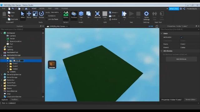
Task: Expand the Crate3 folder
Action: pyautogui.click(x=7, y=66)
